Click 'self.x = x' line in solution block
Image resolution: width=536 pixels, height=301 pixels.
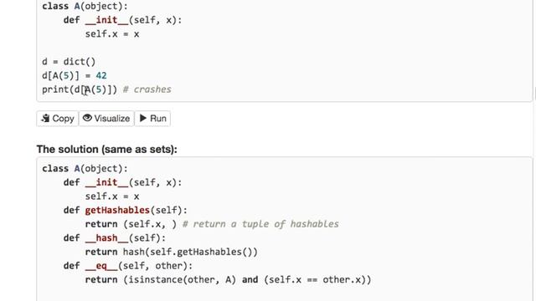(x=112, y=196)
